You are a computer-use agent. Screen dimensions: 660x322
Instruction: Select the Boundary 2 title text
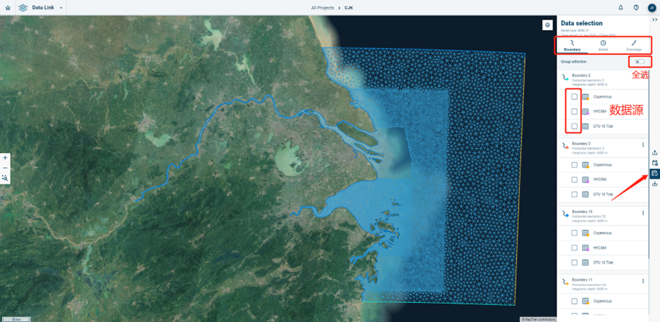581,75
